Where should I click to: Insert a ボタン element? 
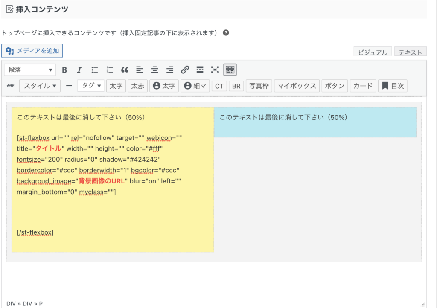click(335, 86)
